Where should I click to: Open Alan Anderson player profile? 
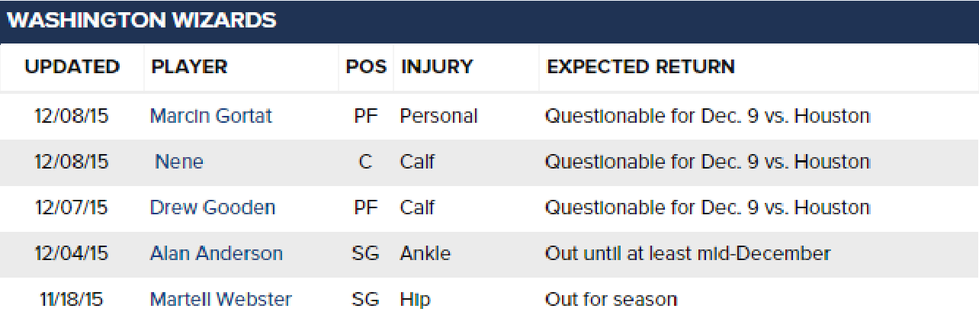pos(216,253)
